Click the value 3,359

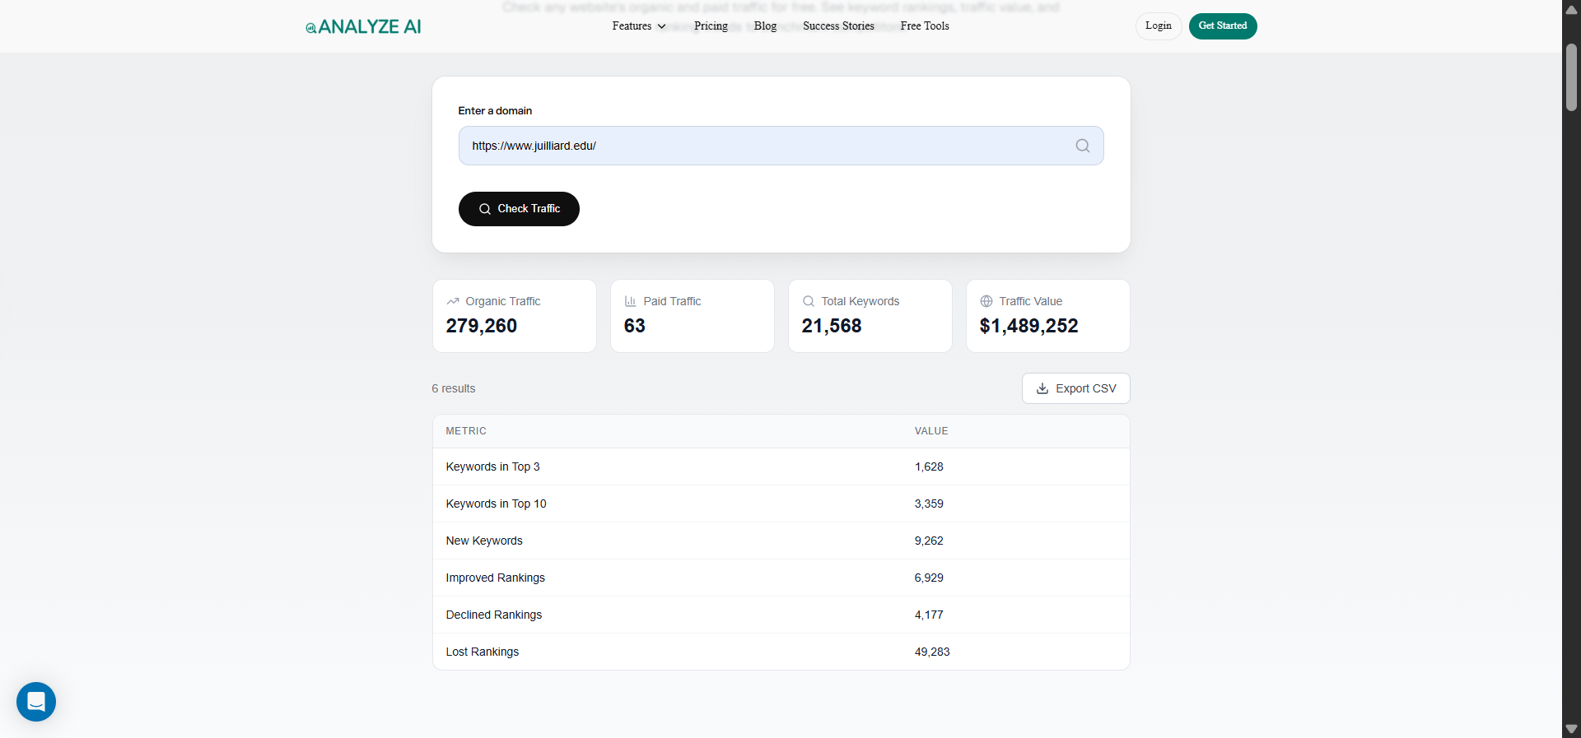(x=929, y=504)
